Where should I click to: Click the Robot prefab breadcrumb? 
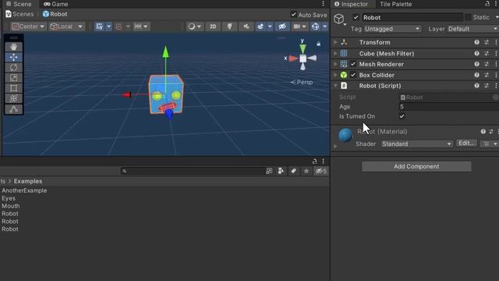tap(55, 14)
